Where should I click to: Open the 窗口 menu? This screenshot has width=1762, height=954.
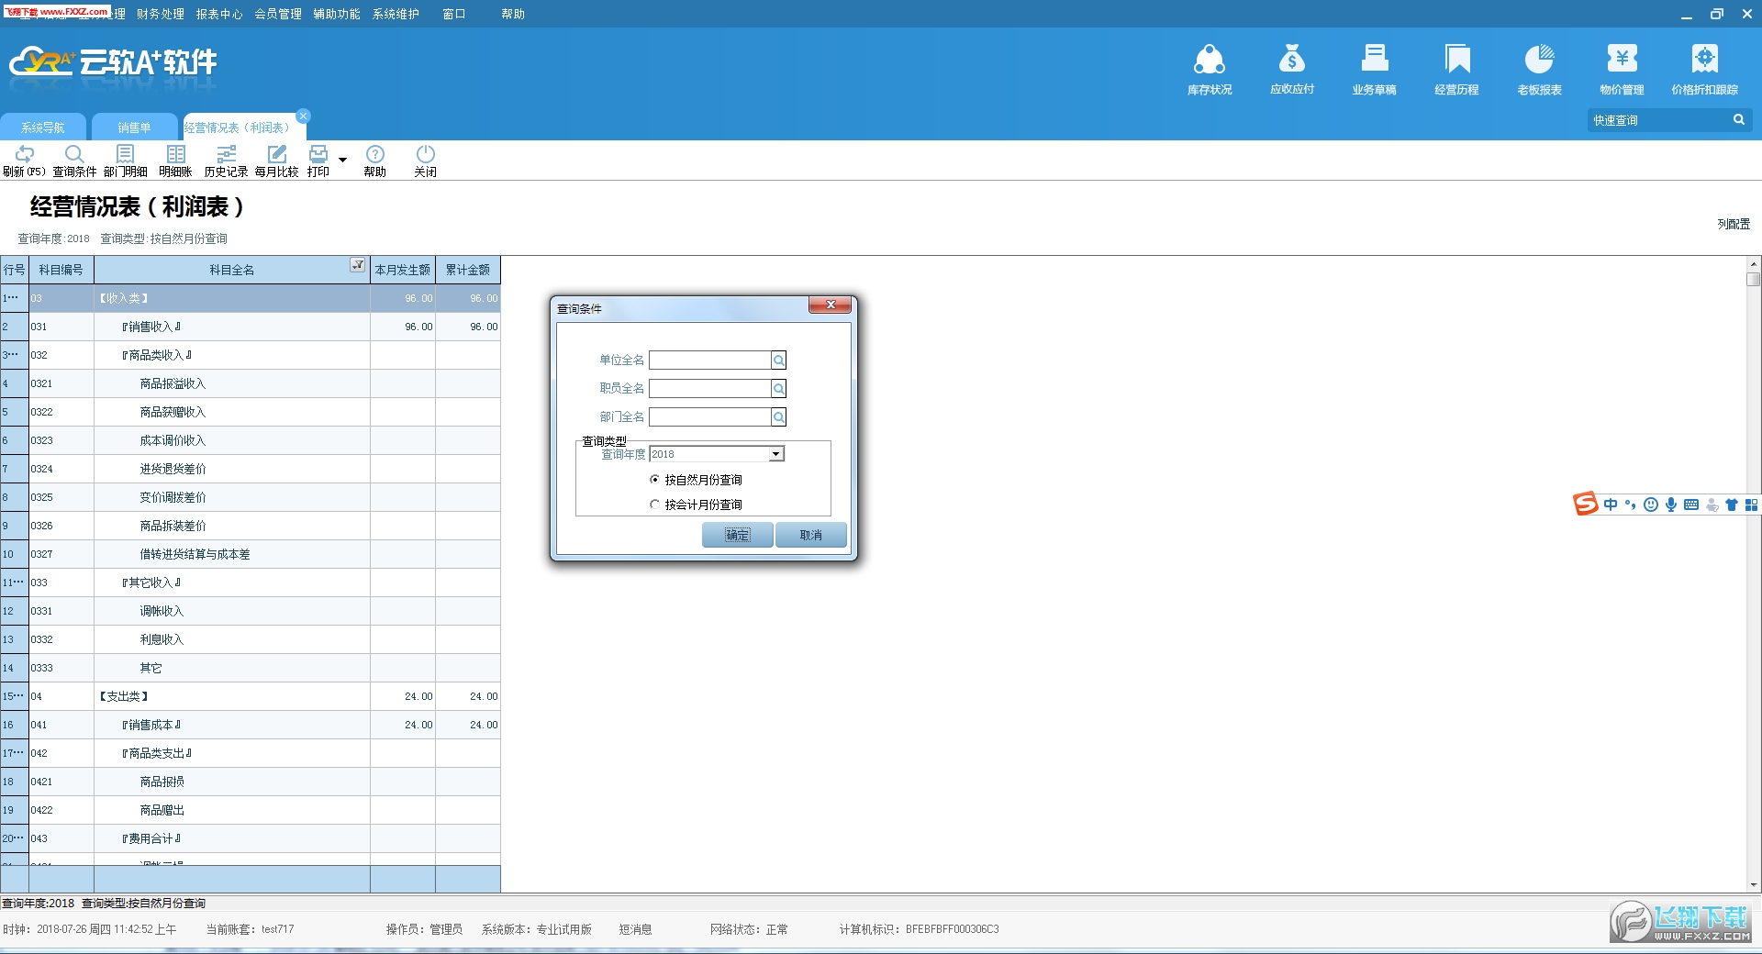click(453, 14)
